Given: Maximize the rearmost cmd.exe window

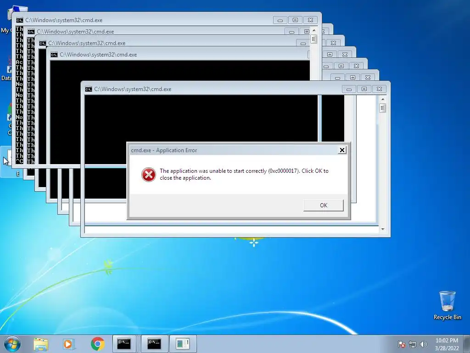Looking at the screenshot, I should point(295,20).
